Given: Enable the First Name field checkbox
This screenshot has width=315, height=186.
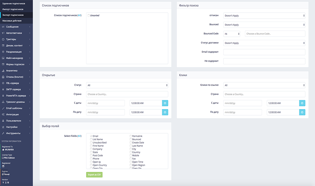Looking at the screenshot, I should click(91, 146).
